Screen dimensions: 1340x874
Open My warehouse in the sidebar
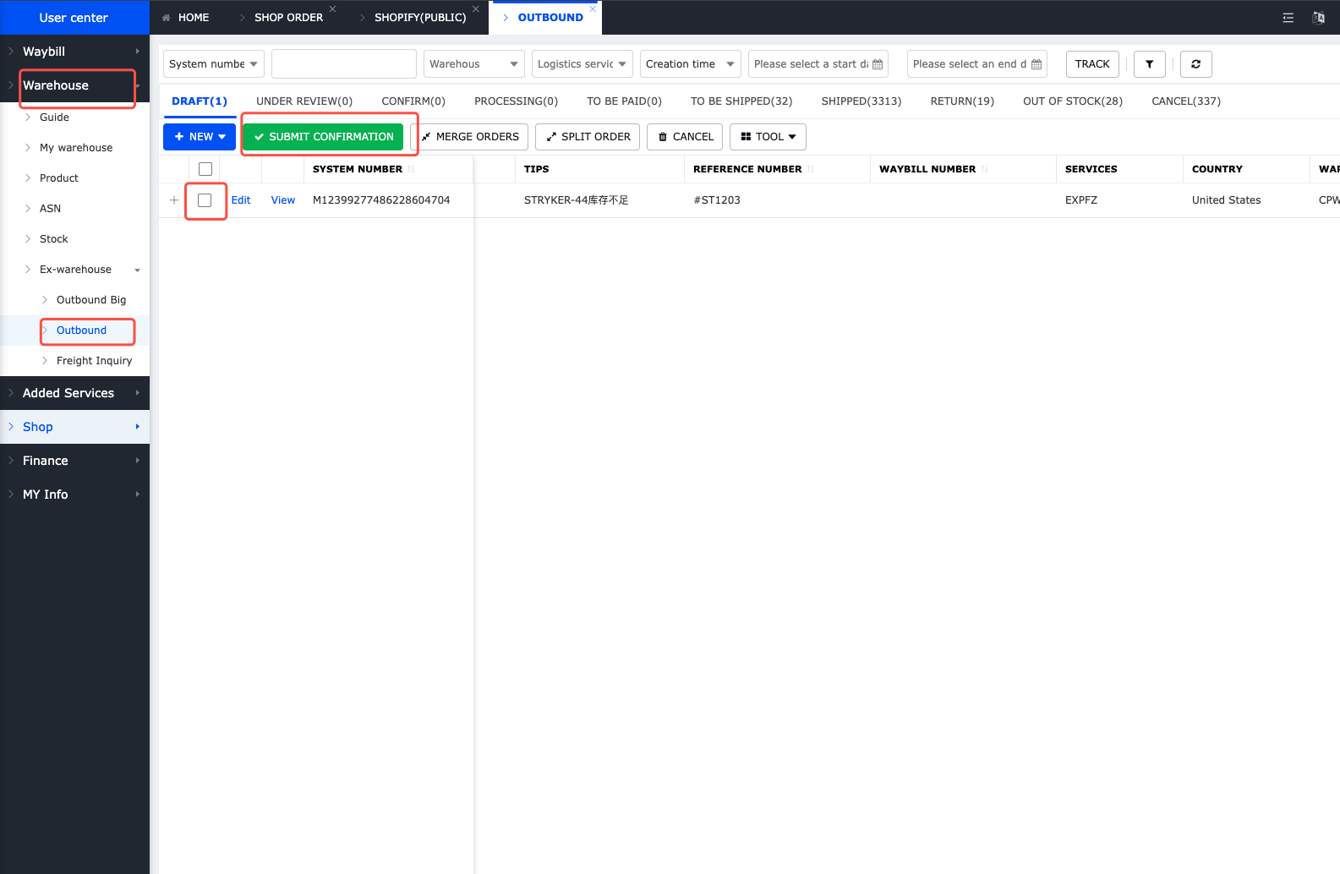pyautogui.click(x=76, y=148)
